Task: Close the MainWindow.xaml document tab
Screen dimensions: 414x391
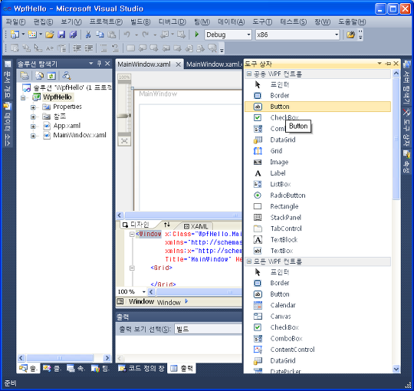Action: pos(179,64)
